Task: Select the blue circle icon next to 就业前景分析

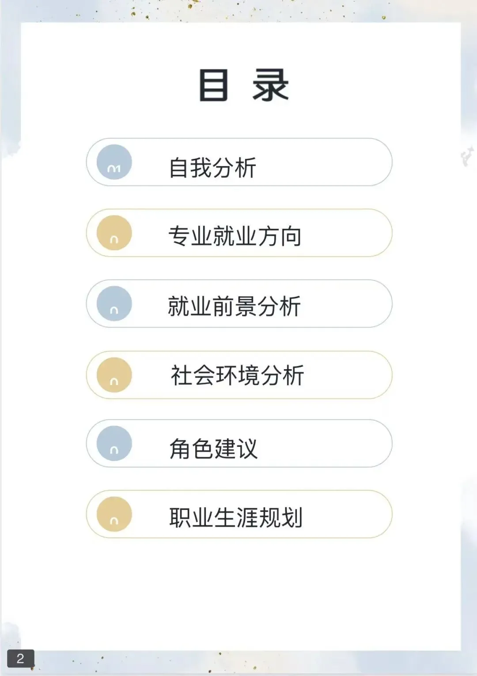Action: click(x=114, y=303)
